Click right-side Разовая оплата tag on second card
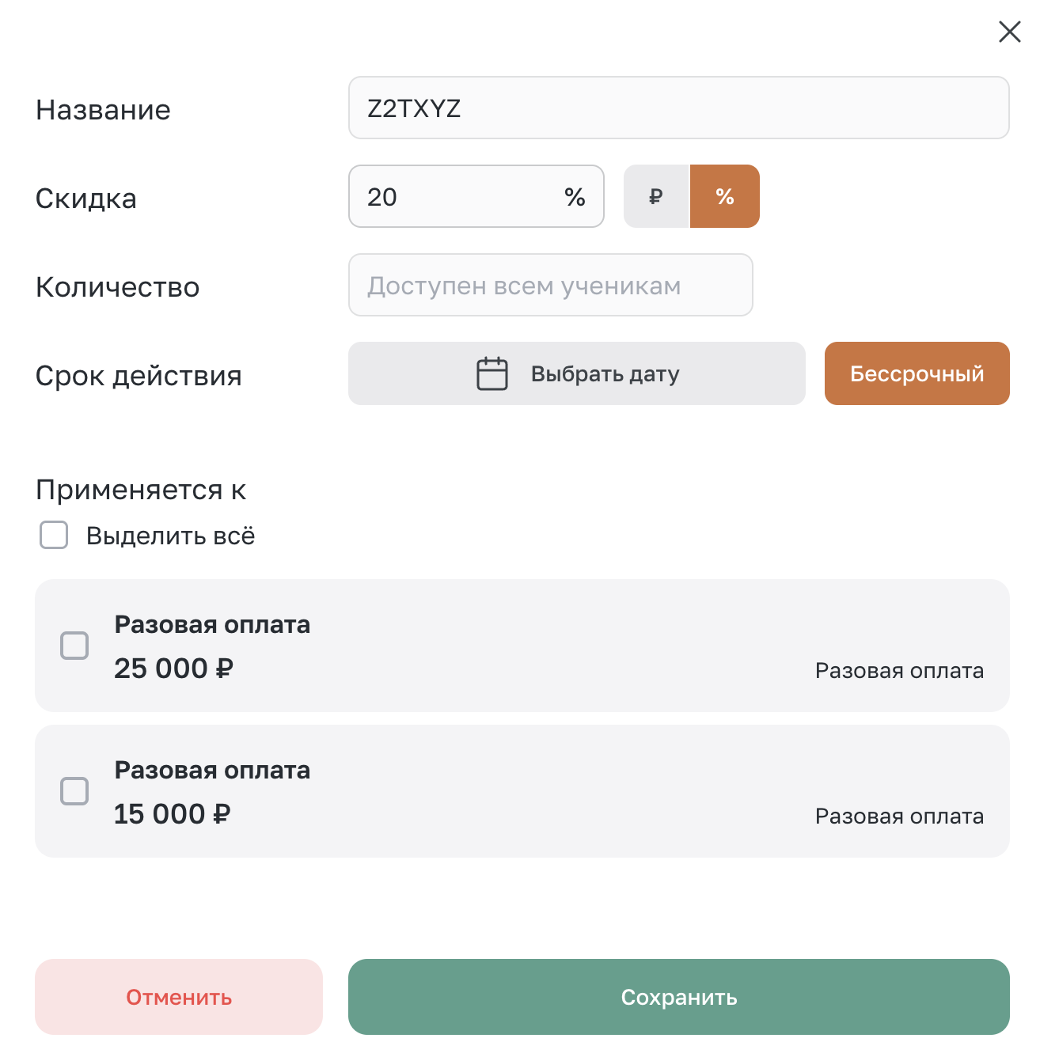1040x1057 pixels. point(900,816)
